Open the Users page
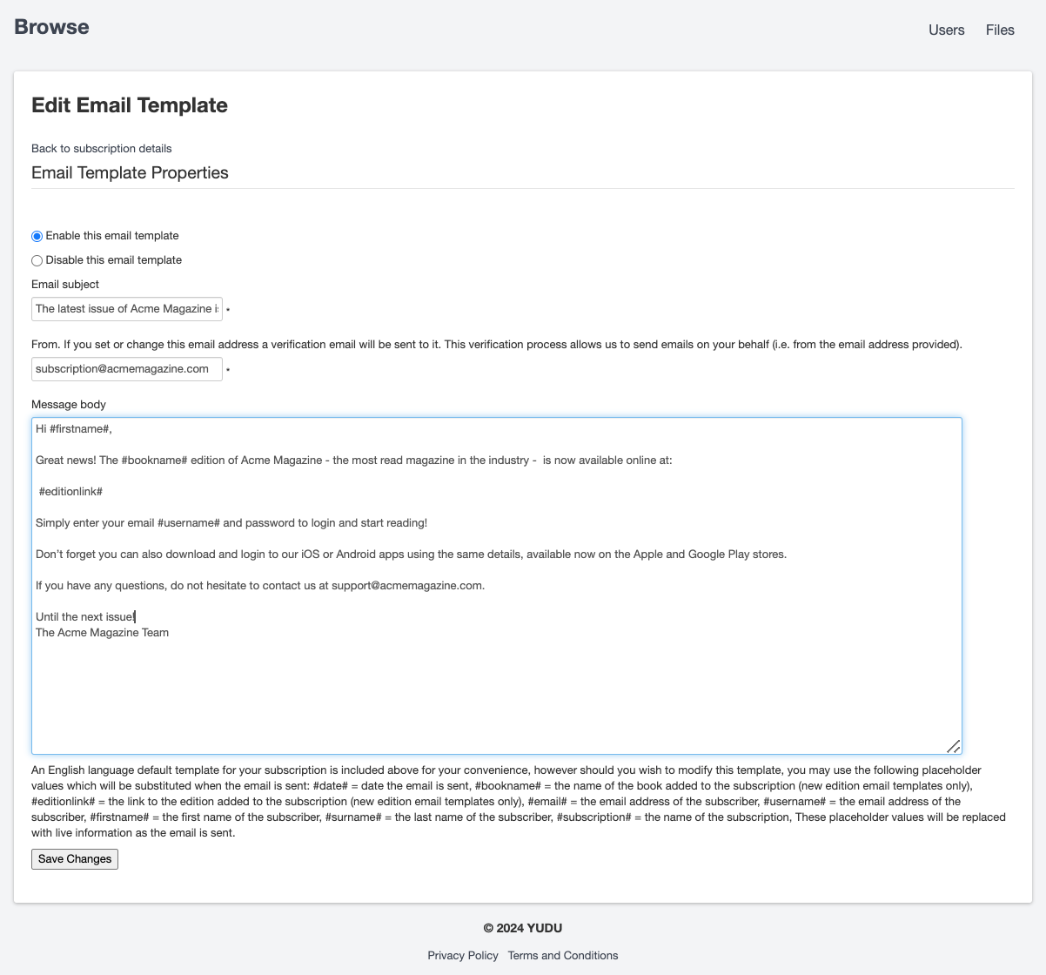Image resolution: width=1046 pixels, height=975 pixels. [946, 30]
